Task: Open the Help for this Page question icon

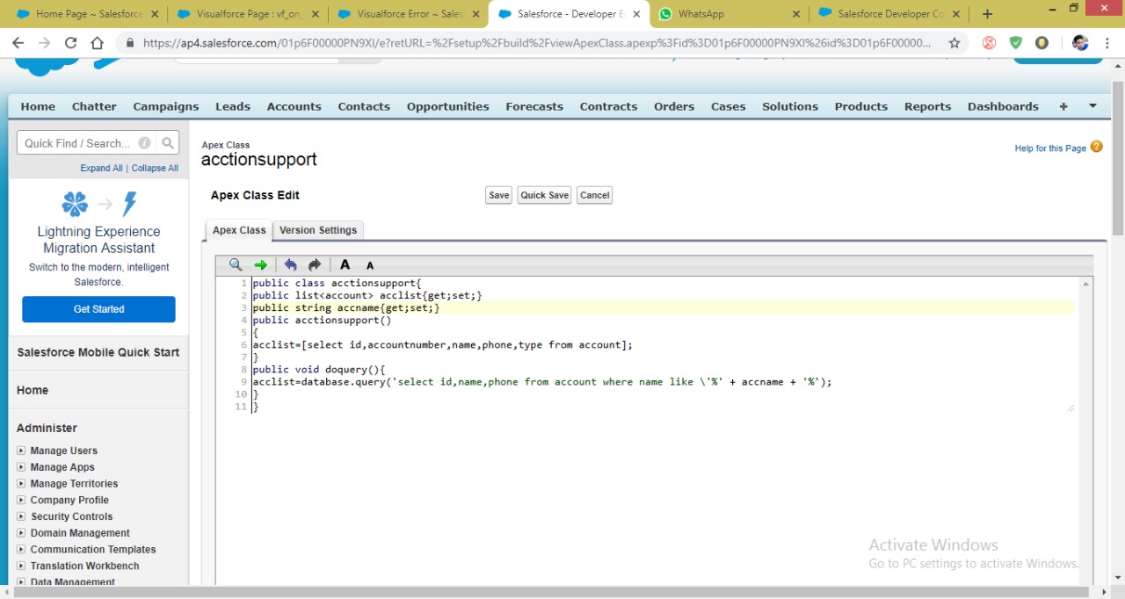Action: pyautogui.click(x=1096, y=147)
